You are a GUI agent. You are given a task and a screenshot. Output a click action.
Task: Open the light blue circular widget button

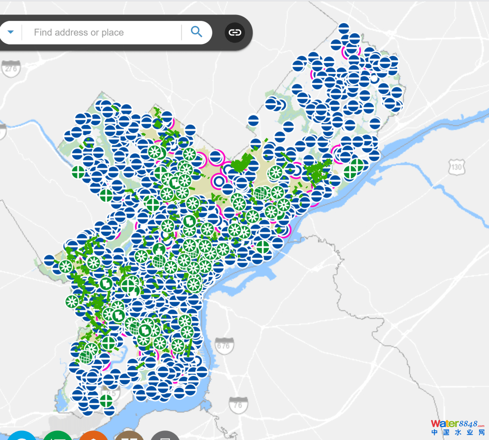tap(21, 437)
